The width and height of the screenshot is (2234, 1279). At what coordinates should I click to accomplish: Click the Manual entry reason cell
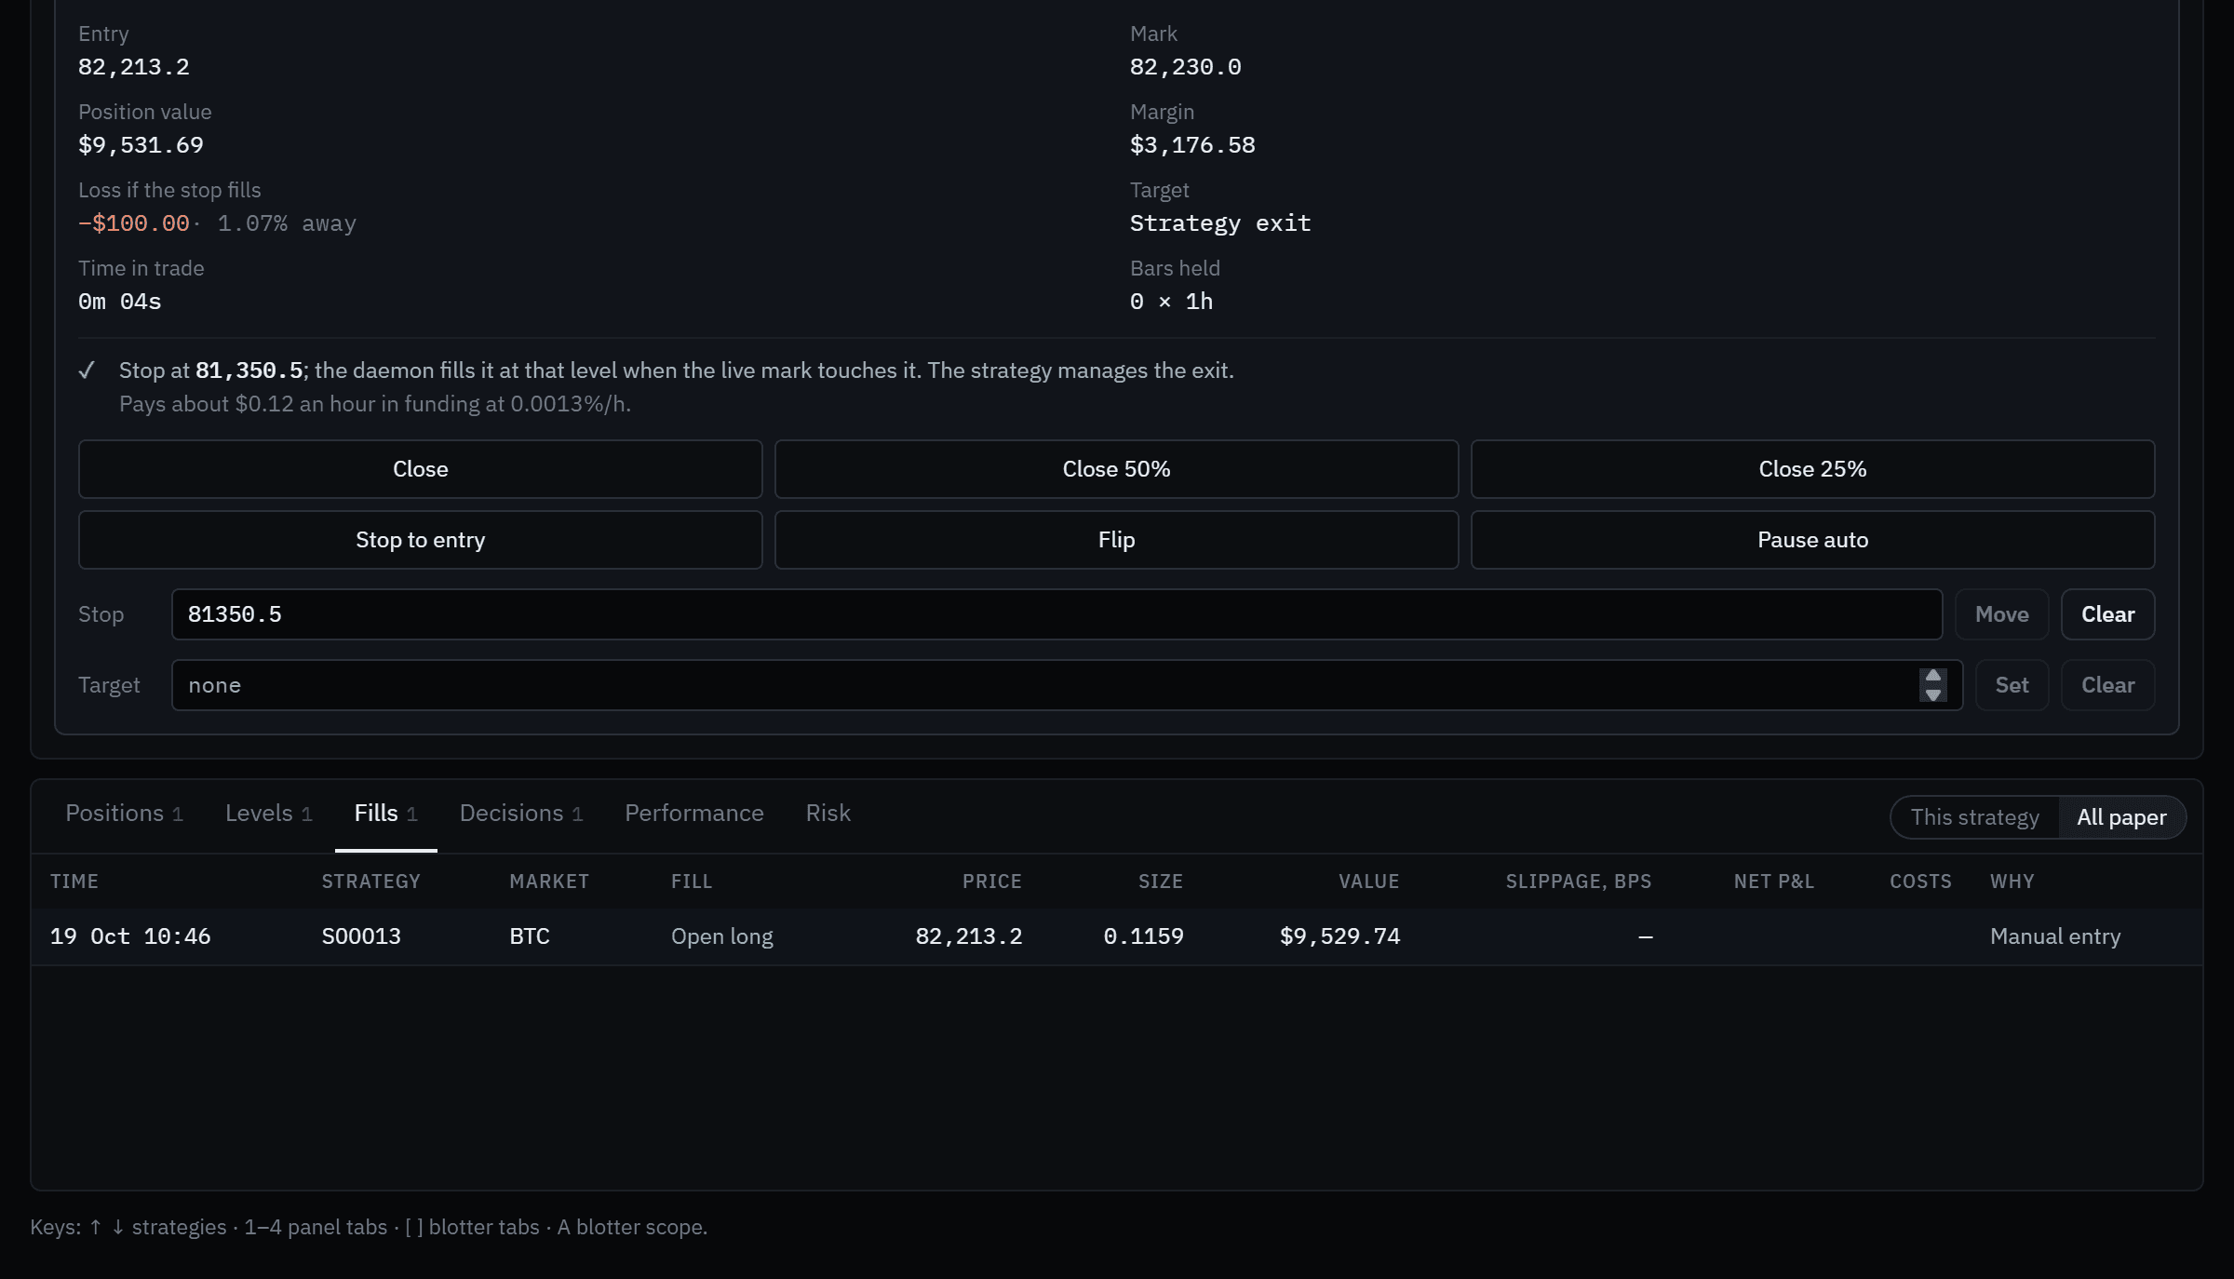tap(2055, 936)
